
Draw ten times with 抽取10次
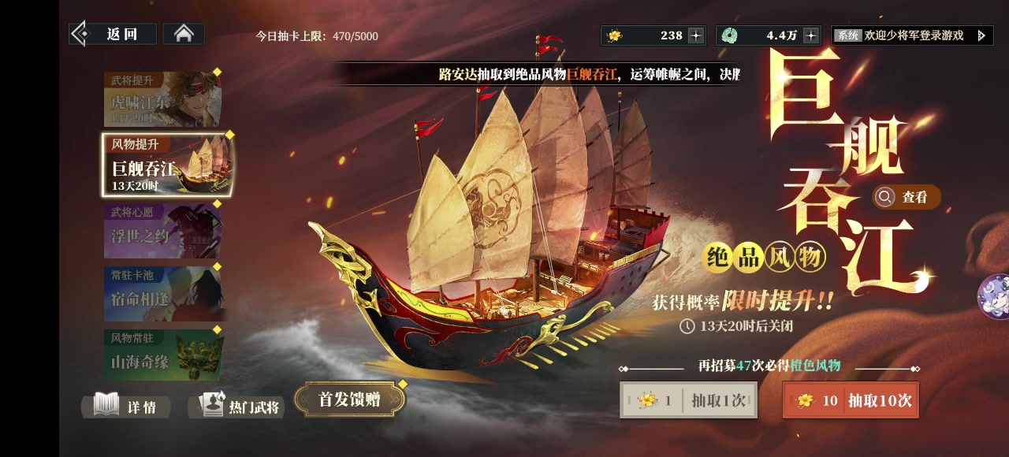(851, 400)
